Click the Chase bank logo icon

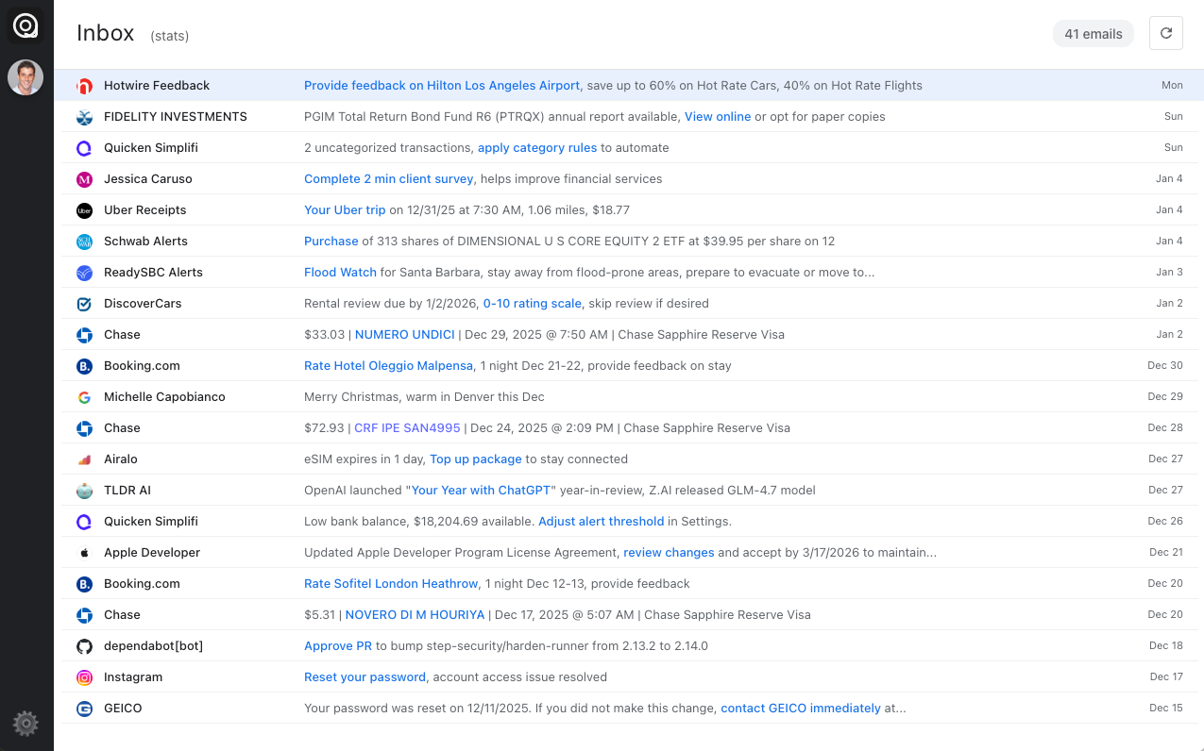(x=84, y=334)
